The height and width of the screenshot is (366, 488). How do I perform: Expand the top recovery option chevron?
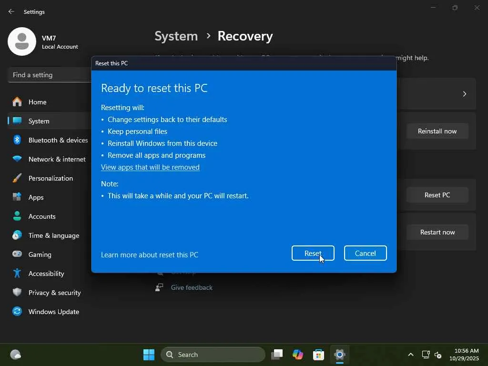pos(464,94)
